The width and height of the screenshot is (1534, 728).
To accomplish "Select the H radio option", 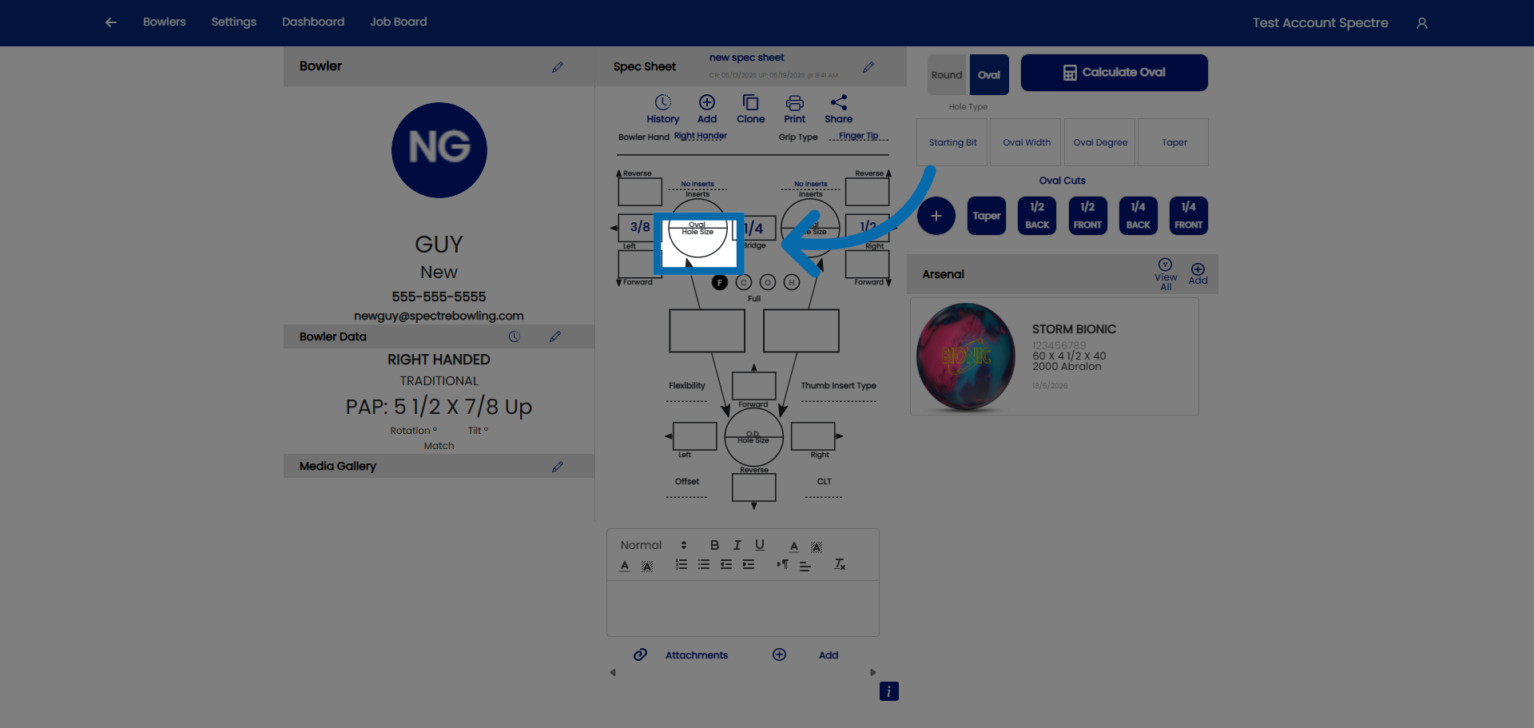I will pos(792,282).
